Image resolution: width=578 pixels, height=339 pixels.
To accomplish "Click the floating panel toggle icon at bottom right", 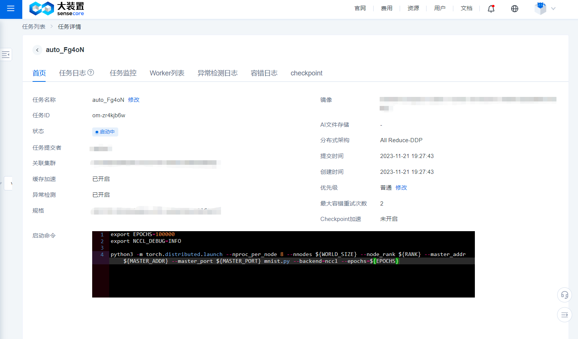I will click(564, 315).
